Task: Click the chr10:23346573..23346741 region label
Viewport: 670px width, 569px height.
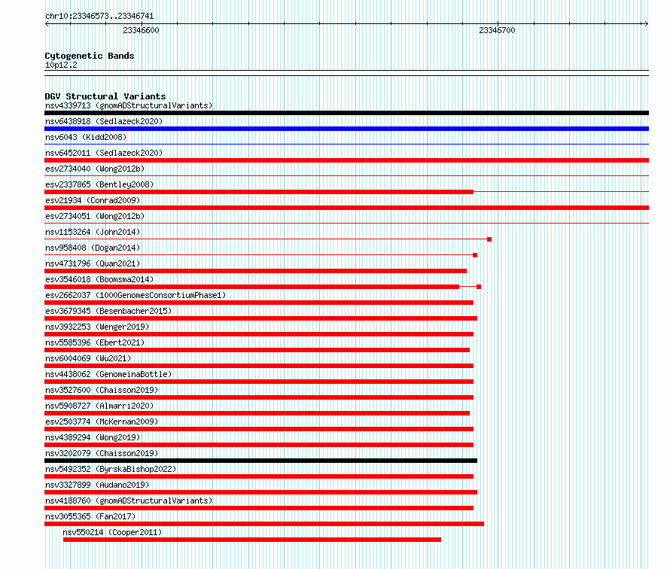Action: click(x=99, y=16)
